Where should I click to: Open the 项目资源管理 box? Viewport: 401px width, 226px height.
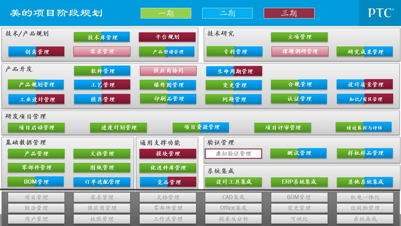pyautogui.click(x=201, y=127)
